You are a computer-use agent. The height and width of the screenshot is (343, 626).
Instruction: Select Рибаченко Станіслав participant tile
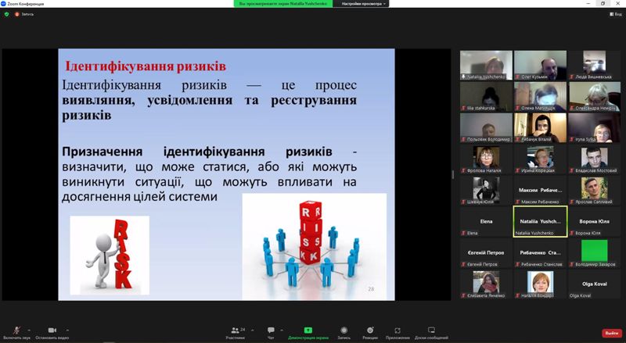pyautogui.click(x=540, y=253)
